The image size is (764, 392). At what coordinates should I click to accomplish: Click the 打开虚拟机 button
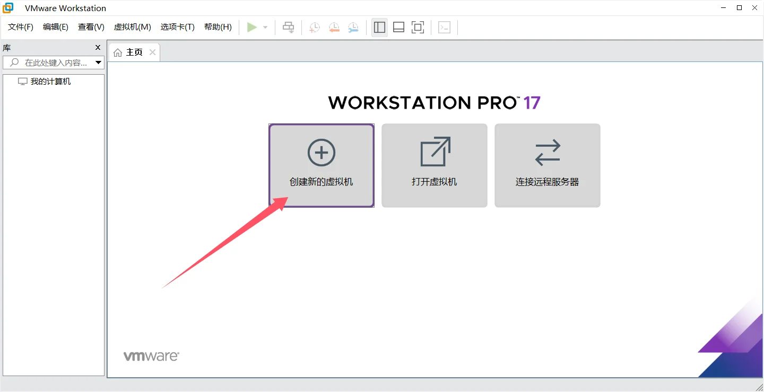[435, 165]
